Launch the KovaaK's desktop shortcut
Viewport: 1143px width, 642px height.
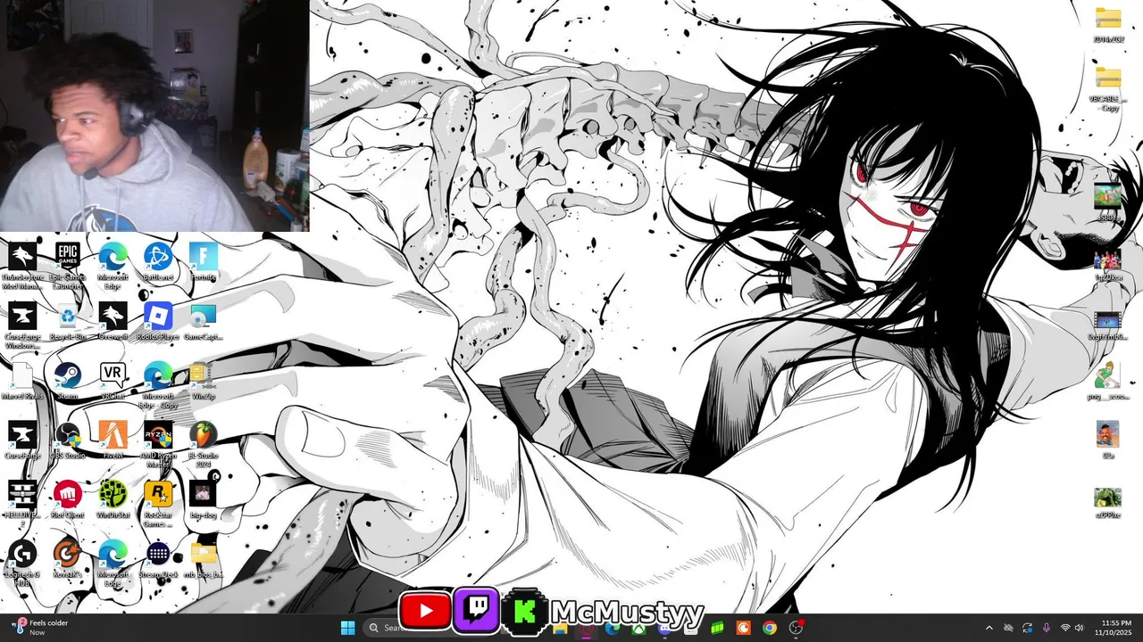tap(68, 560)
